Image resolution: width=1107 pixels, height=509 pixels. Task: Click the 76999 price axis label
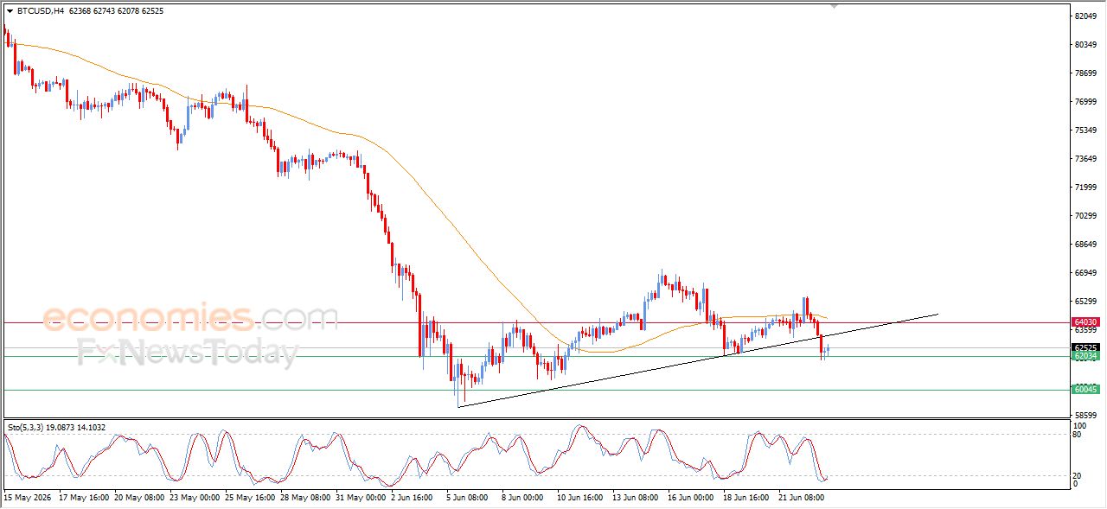[1086, 101]
